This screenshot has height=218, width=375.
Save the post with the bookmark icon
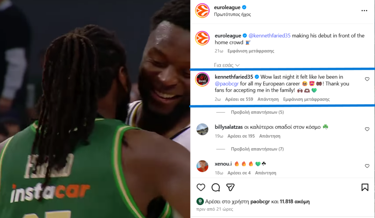coord(365,187)
